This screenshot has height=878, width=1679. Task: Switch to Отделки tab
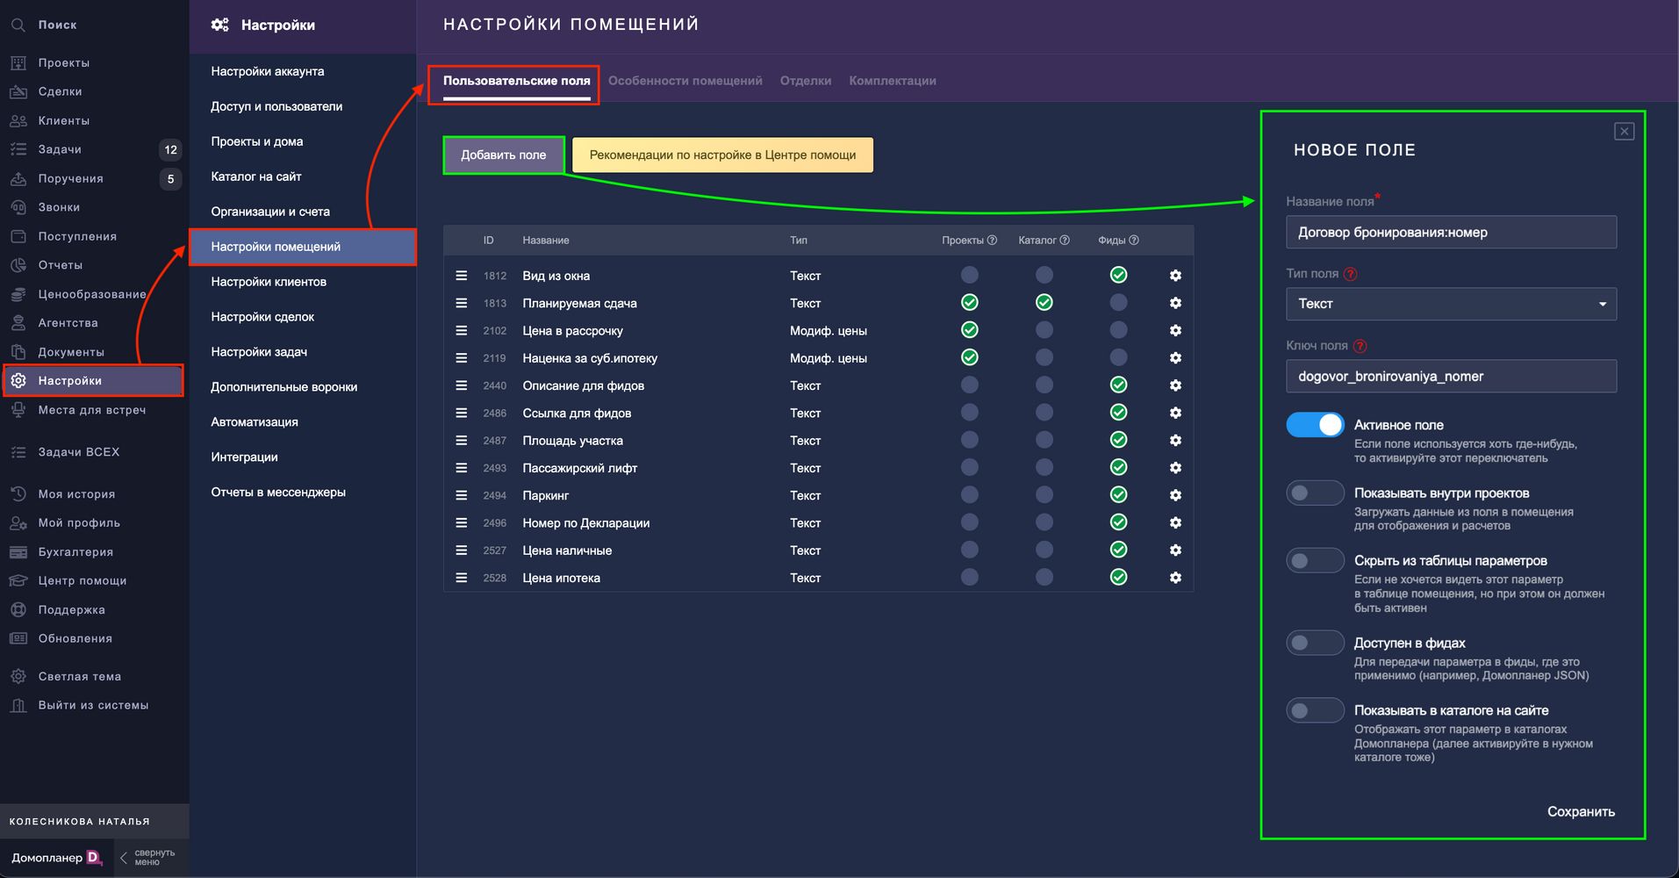coord(806,81)
